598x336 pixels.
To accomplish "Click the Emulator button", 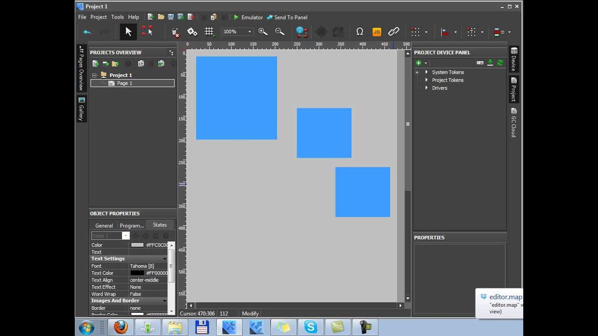I will 248,17.
